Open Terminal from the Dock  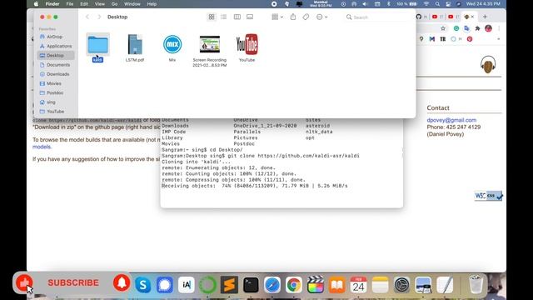[x=251, y=285]
